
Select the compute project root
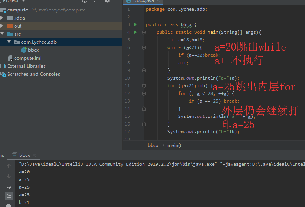18,10
